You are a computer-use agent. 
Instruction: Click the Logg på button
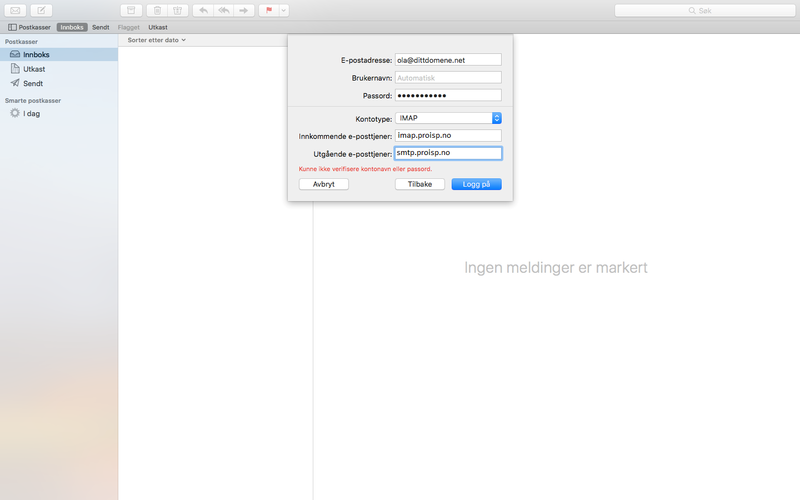(477, 184)
